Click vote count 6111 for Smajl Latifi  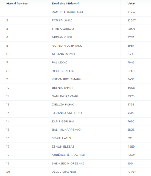pos(130,138)
